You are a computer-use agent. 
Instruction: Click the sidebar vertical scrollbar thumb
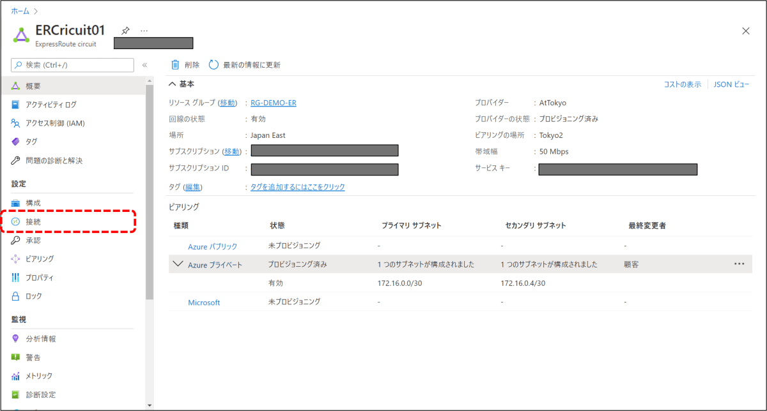(149, 191)
